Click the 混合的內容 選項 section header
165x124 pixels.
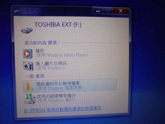point(41,43)
